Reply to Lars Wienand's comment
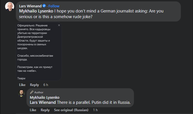 34,85
